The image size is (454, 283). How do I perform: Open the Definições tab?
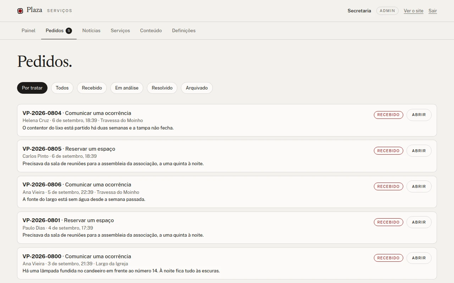[184, 30]
